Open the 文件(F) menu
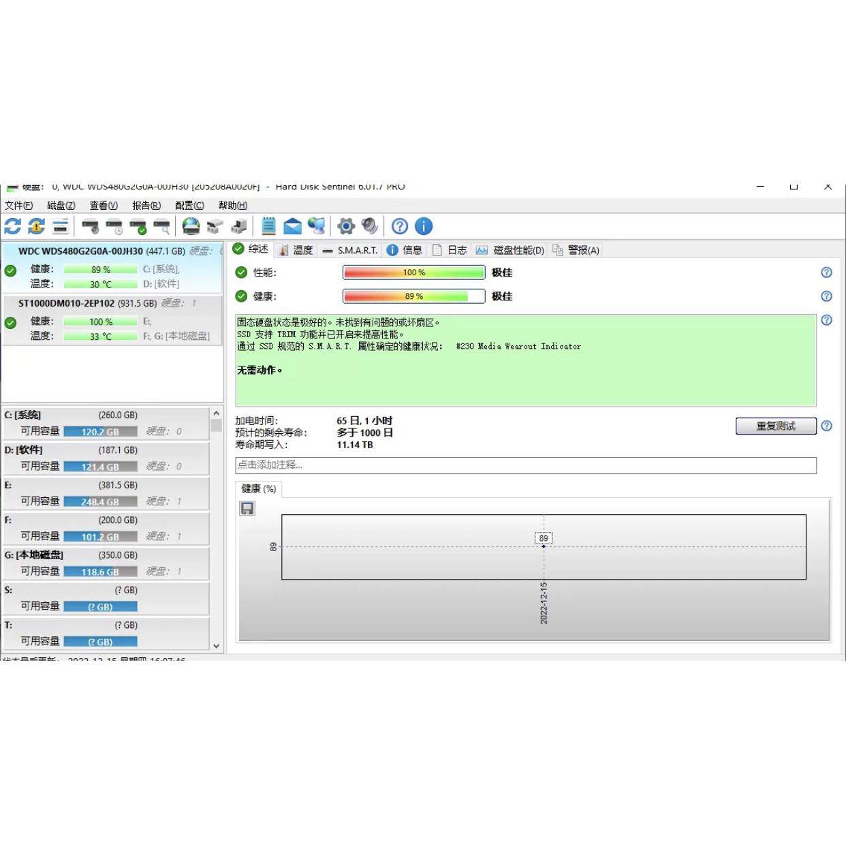The width and height of the screenshot is (846, 846). click(x=19, y=205)
